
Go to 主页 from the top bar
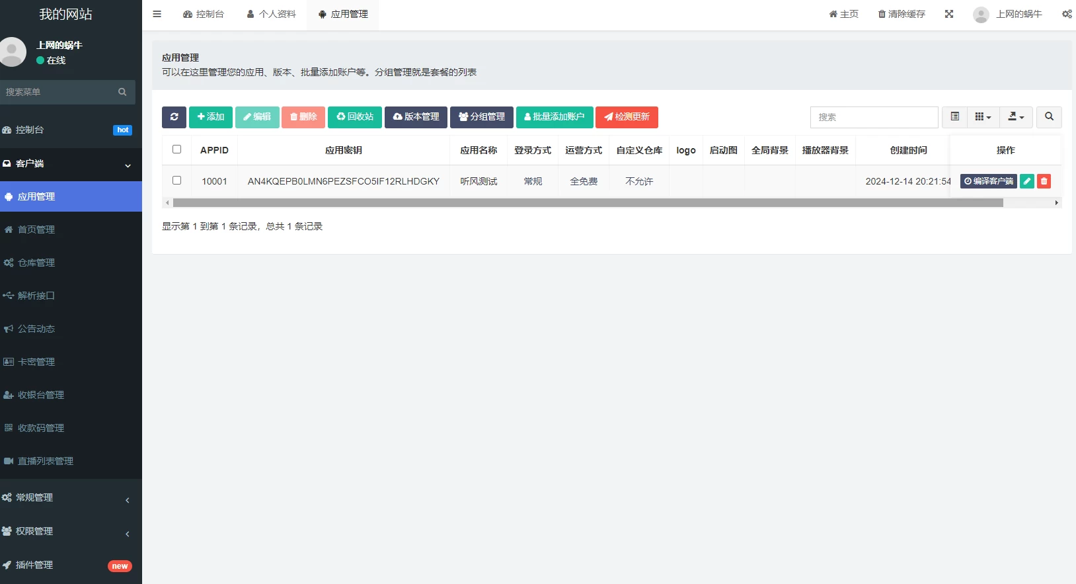tap(844, 14)
